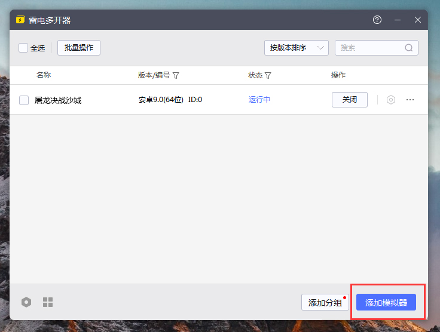Tick the 全选 checkbox

click(23, 48)
